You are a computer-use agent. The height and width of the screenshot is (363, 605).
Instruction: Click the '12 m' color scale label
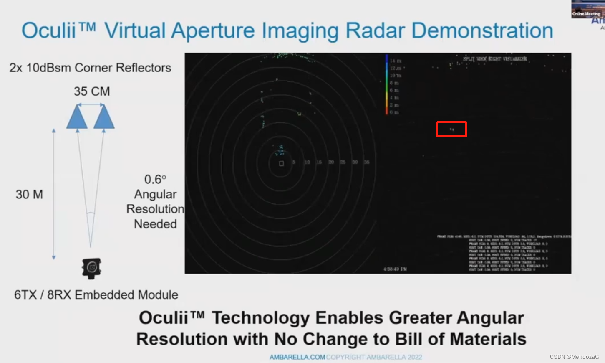(x=396, y=68)
